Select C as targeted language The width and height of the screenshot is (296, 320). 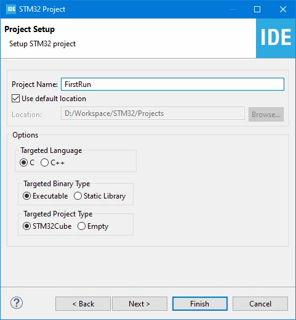tap(23, 163)
